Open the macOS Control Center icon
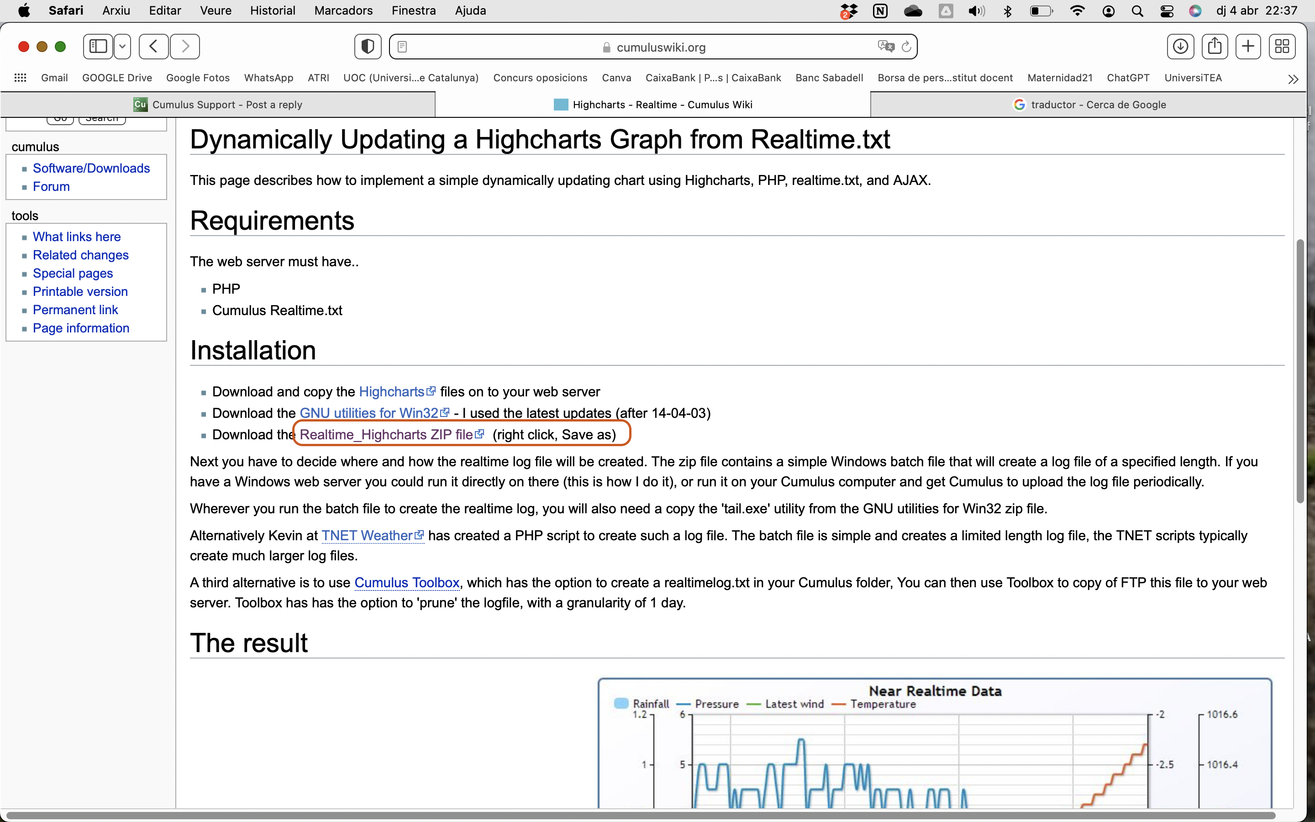Screen dimensions: 1315x822 pos(1166,11)
